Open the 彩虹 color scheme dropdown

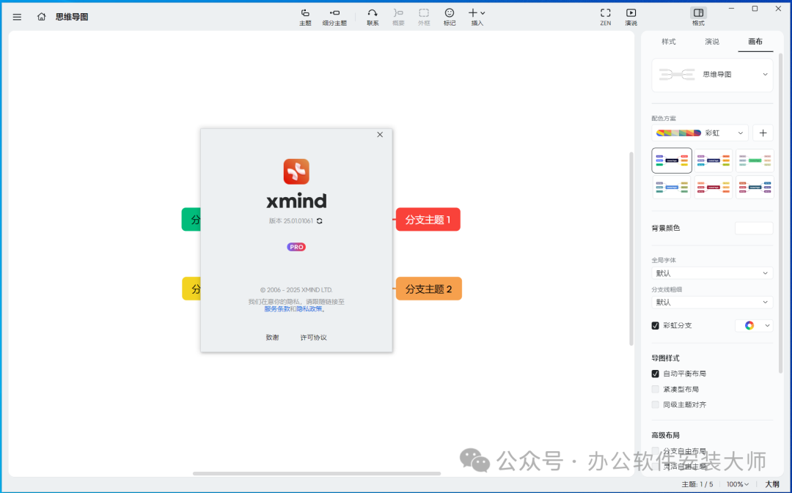pyautogui.click(x=741, y=133)
